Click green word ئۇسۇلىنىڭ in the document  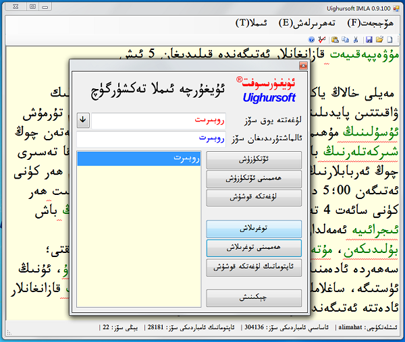point(371,132)
